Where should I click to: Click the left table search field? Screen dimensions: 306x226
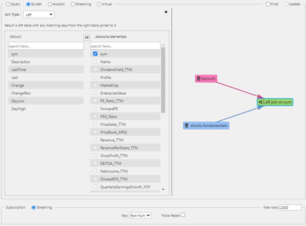[46, 46]
